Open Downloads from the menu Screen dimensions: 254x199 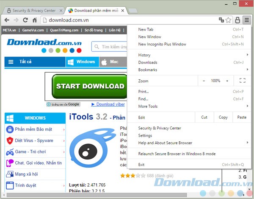(x=189, y=62)
